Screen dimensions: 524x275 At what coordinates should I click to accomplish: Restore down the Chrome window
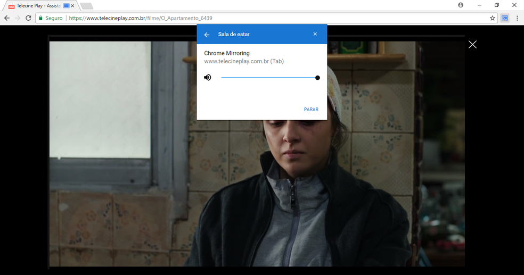[x=497, y=5]
